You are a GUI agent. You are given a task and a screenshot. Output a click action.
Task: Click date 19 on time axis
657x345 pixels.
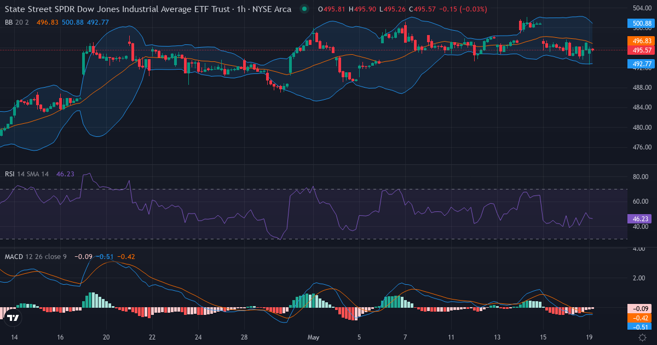click(x=589, y=337)
